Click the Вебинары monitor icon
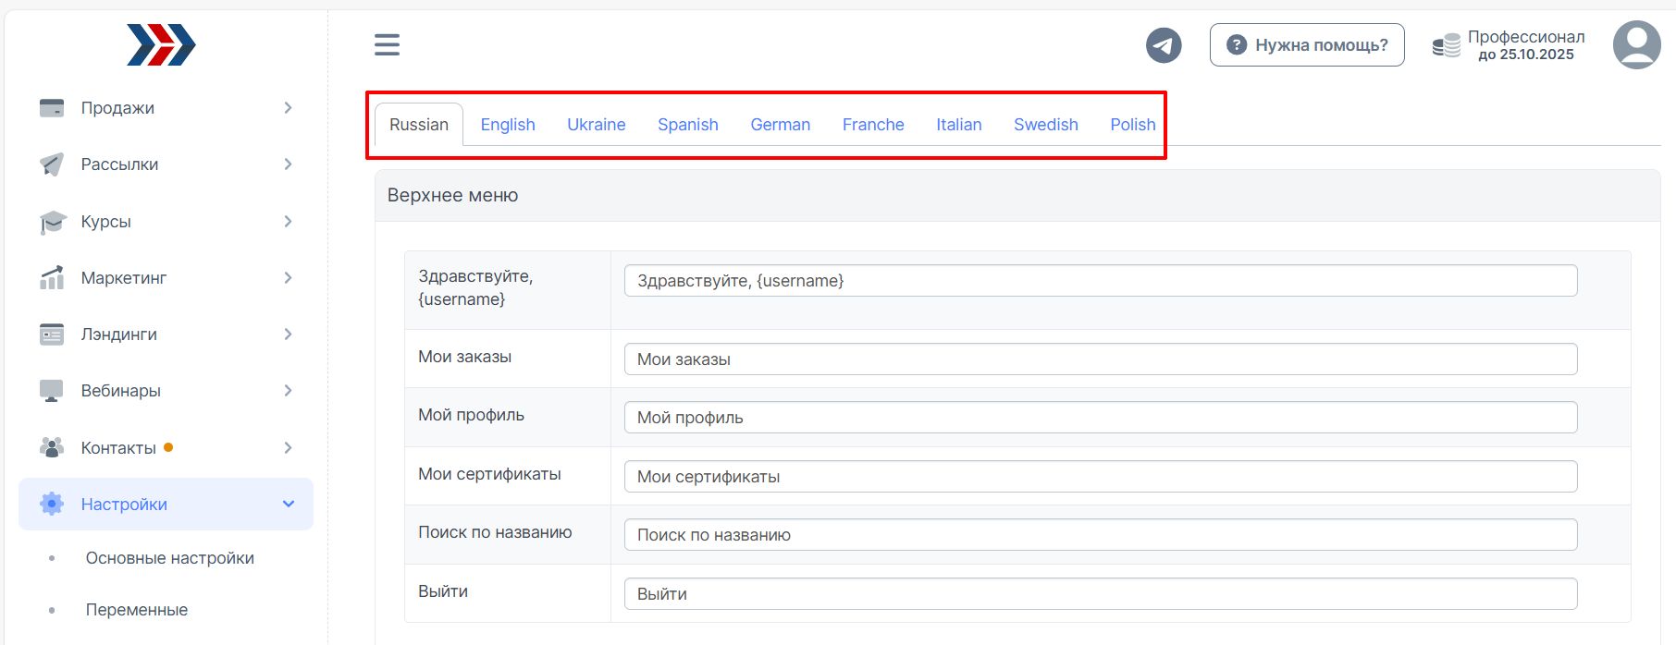 click(x=52, y=391)
